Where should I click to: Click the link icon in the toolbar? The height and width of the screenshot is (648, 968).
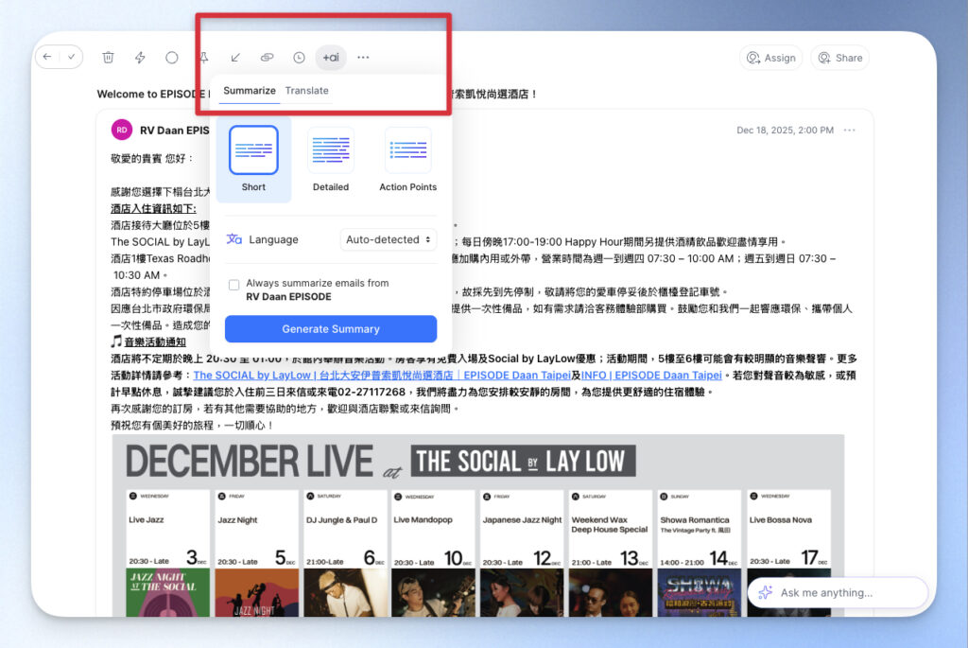tap(268, 57)
